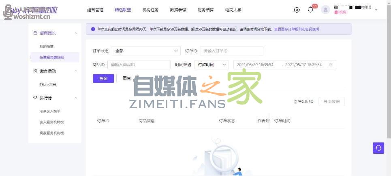
Task: Collapse the 招商团长 section chevron
Action: [76, 33]
